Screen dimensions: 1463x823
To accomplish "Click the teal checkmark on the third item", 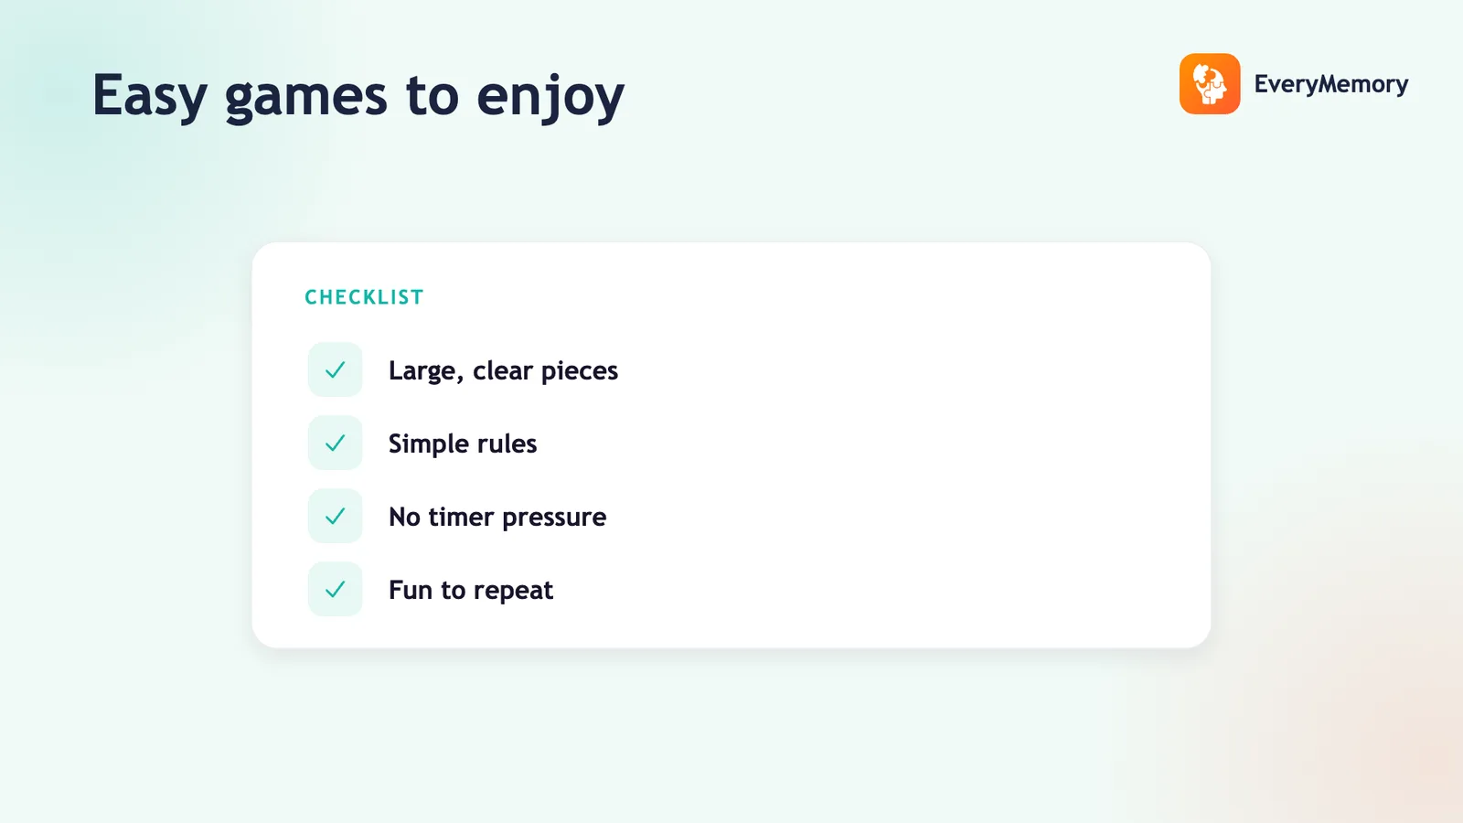I will [336, 516].
